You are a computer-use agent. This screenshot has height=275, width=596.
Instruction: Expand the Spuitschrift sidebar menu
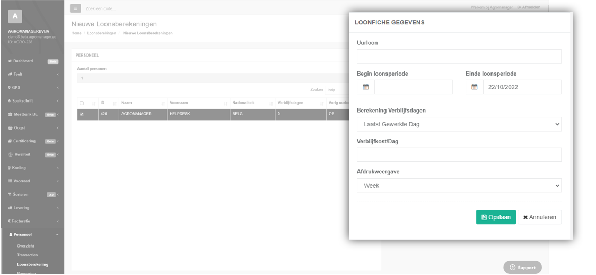(x=32, y=101)
